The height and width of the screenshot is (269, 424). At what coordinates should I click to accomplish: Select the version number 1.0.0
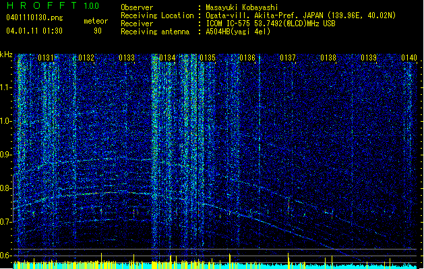(x=92, y=6)
